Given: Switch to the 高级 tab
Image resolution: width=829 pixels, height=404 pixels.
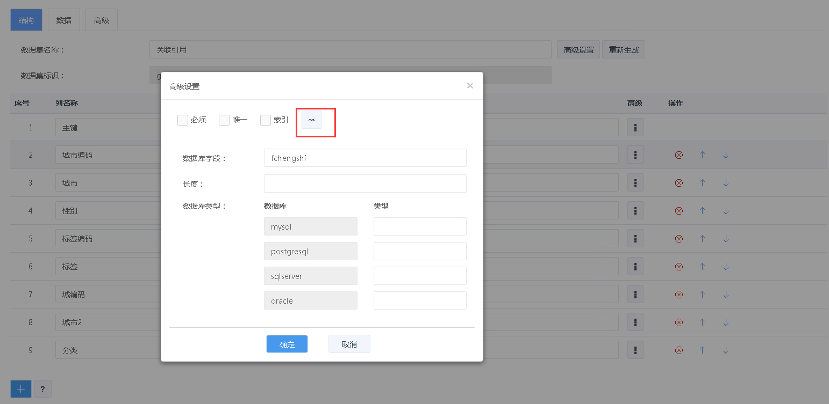Looking at the screenshot, I should 102,20.
